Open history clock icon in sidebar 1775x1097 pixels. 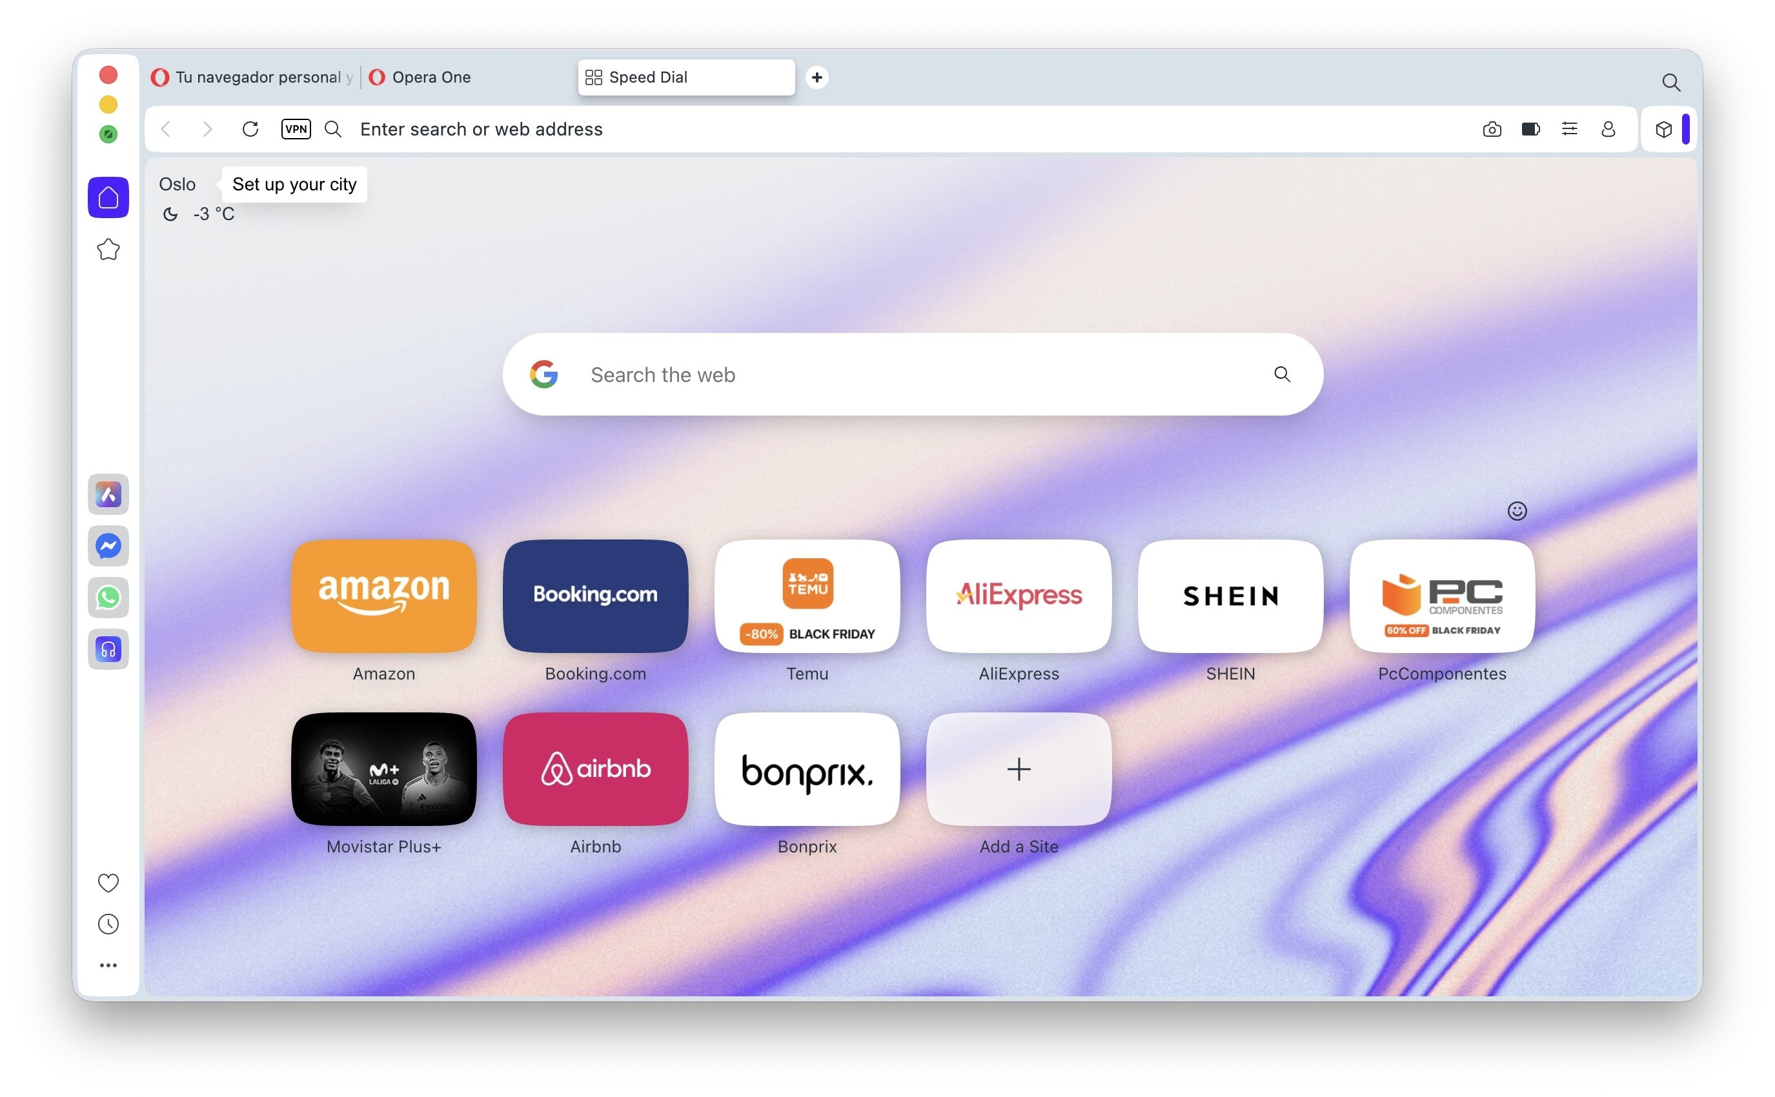[108, 924]
